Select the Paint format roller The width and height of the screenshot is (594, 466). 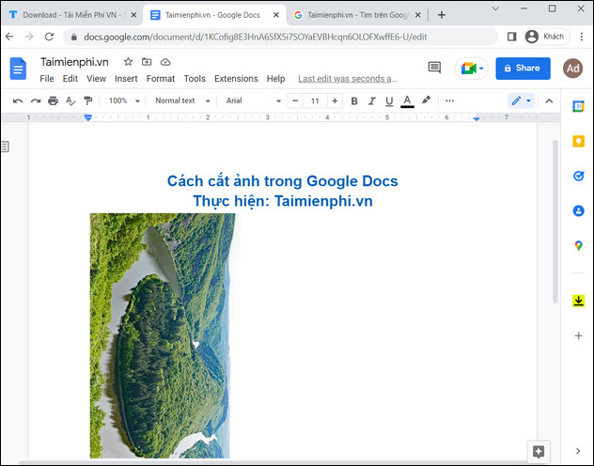pos(88,101)
